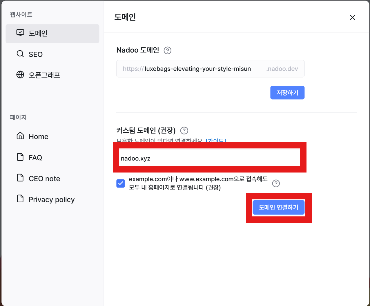The image size is (370, 306).
Task: Uncheck the www.example.com redirect checkbox
Action: tap(121, 183)
